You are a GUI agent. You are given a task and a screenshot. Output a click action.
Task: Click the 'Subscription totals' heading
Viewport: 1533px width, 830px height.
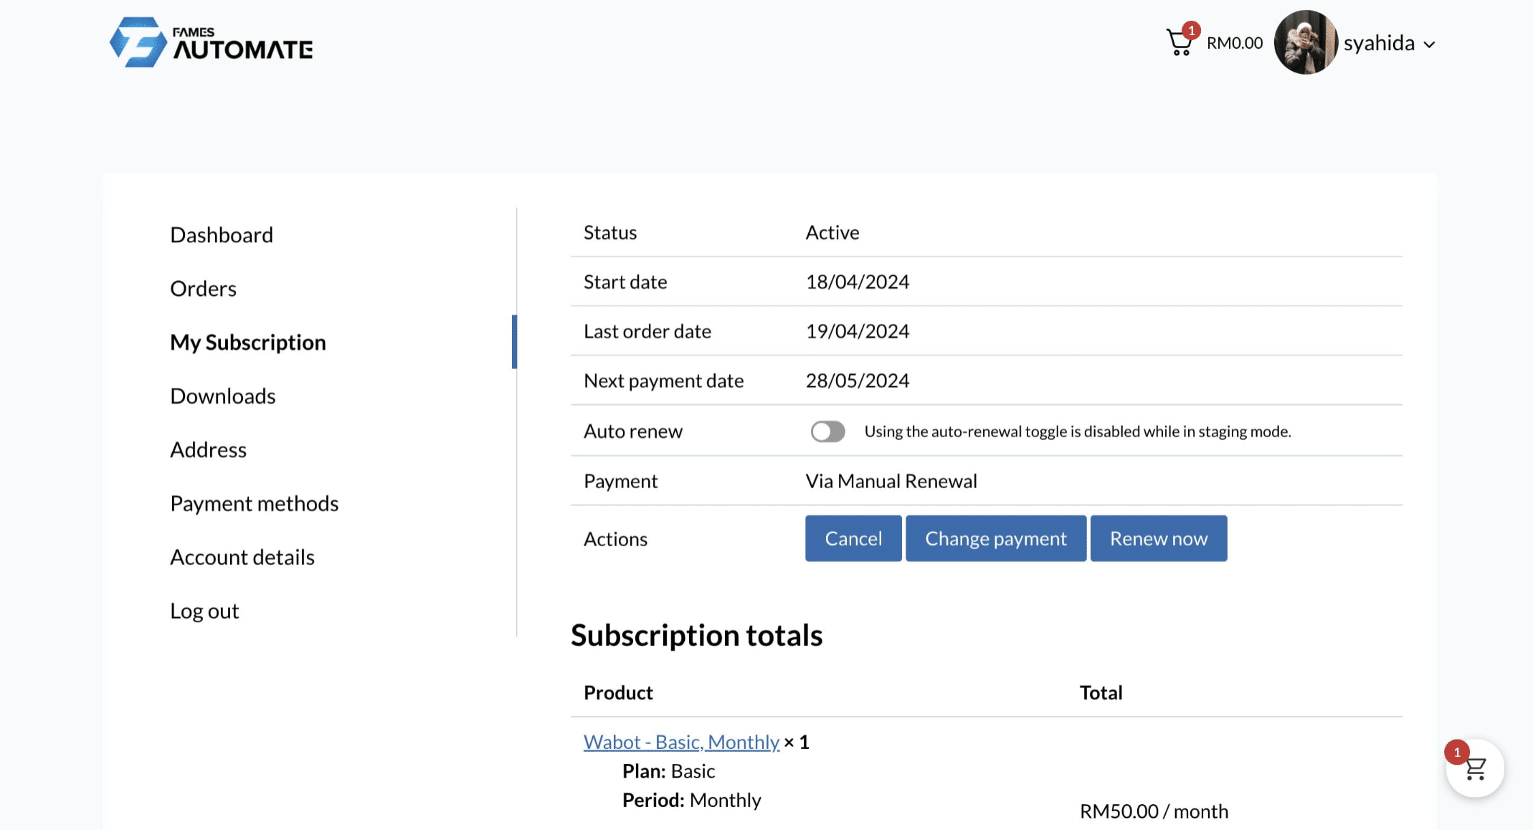pos(697,635)
